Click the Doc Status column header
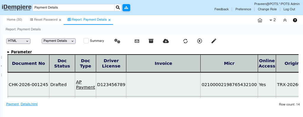 (62, 63)
